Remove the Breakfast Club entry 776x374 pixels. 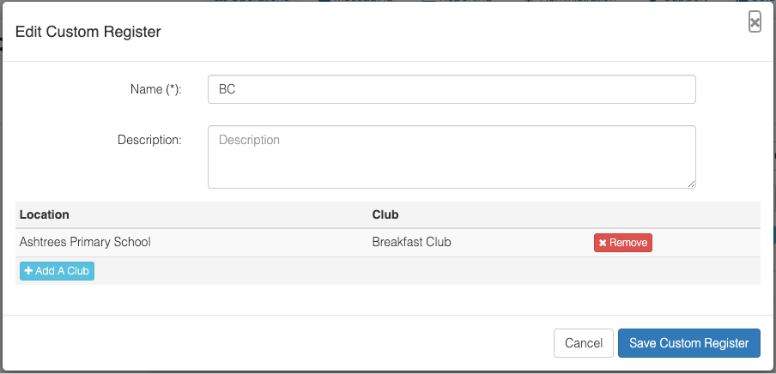622,243
